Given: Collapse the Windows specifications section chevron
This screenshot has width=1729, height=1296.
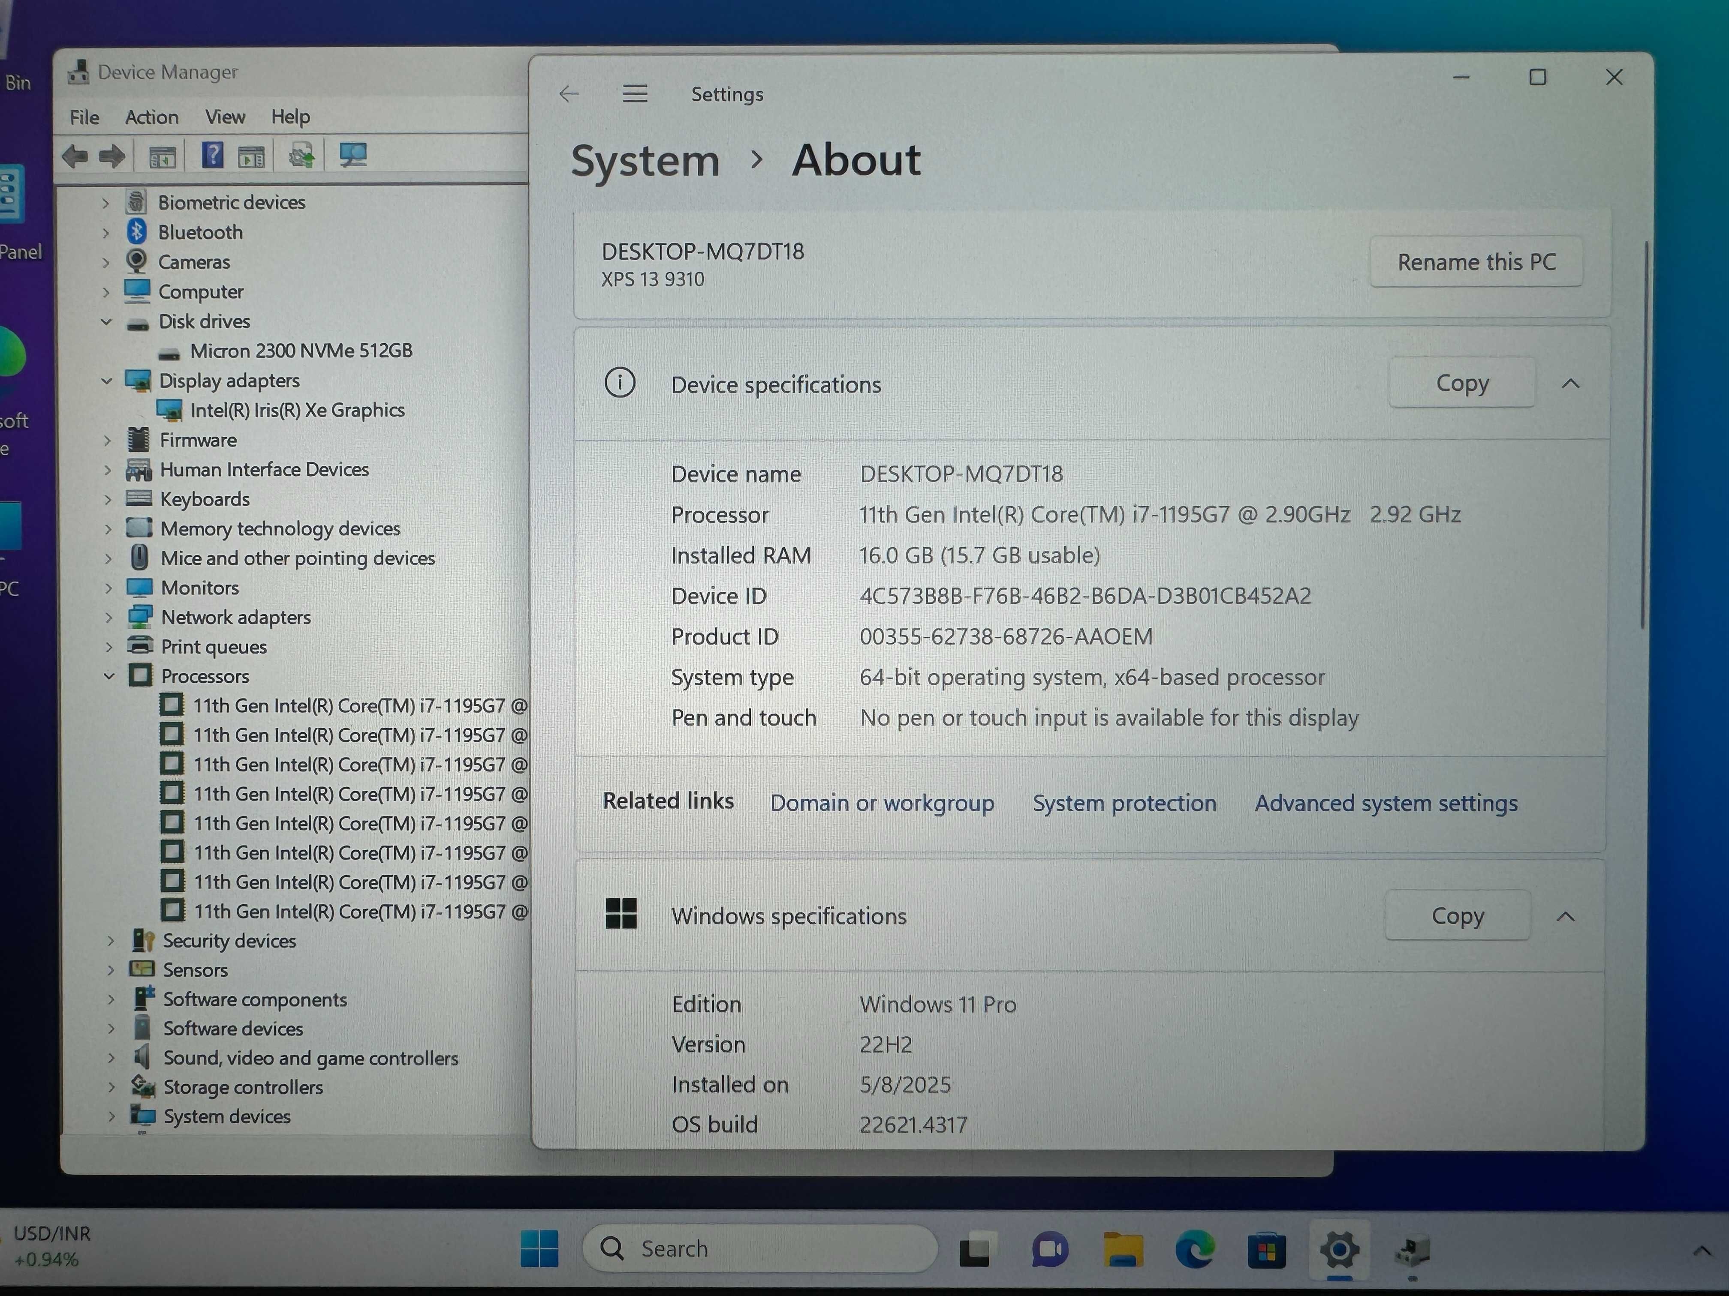Looking at the screenshot, I should pos(1566,916).
